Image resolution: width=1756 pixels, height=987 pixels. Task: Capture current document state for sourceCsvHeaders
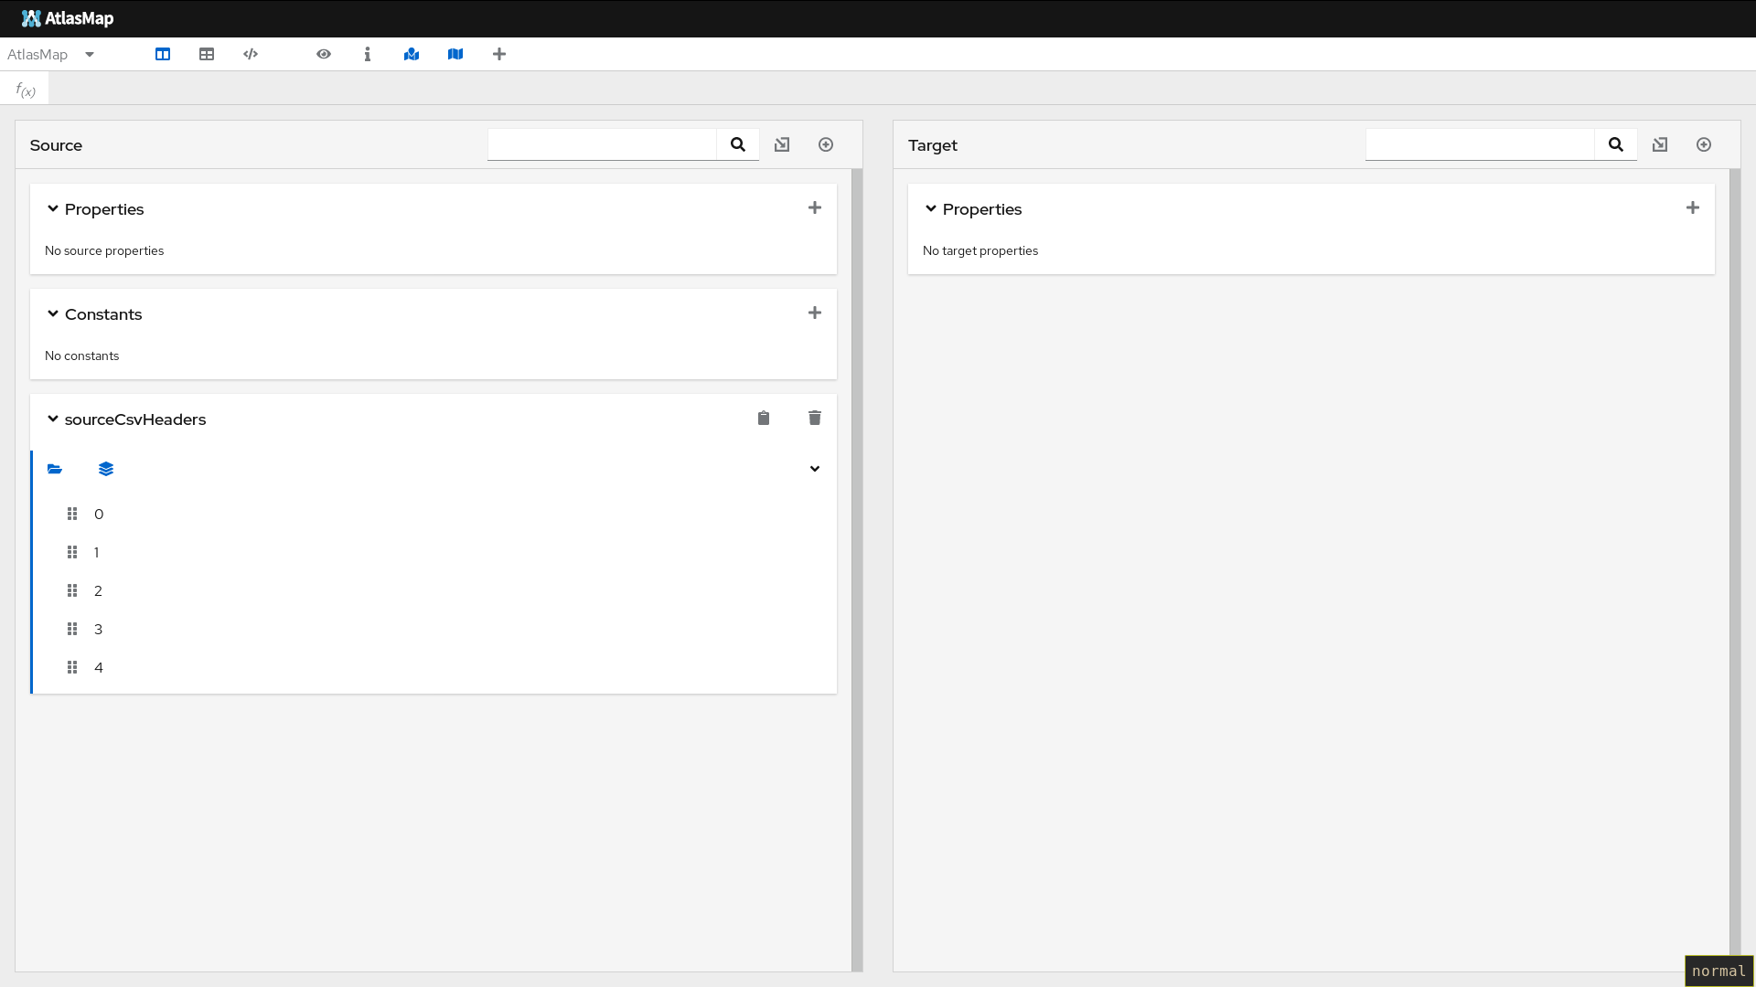764,418
